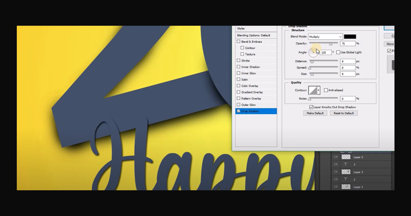Enable the Anti-aliased checkbox
The height and width of the screenshot is (216, 411).
pyautogui.click(x=326, y=90)
